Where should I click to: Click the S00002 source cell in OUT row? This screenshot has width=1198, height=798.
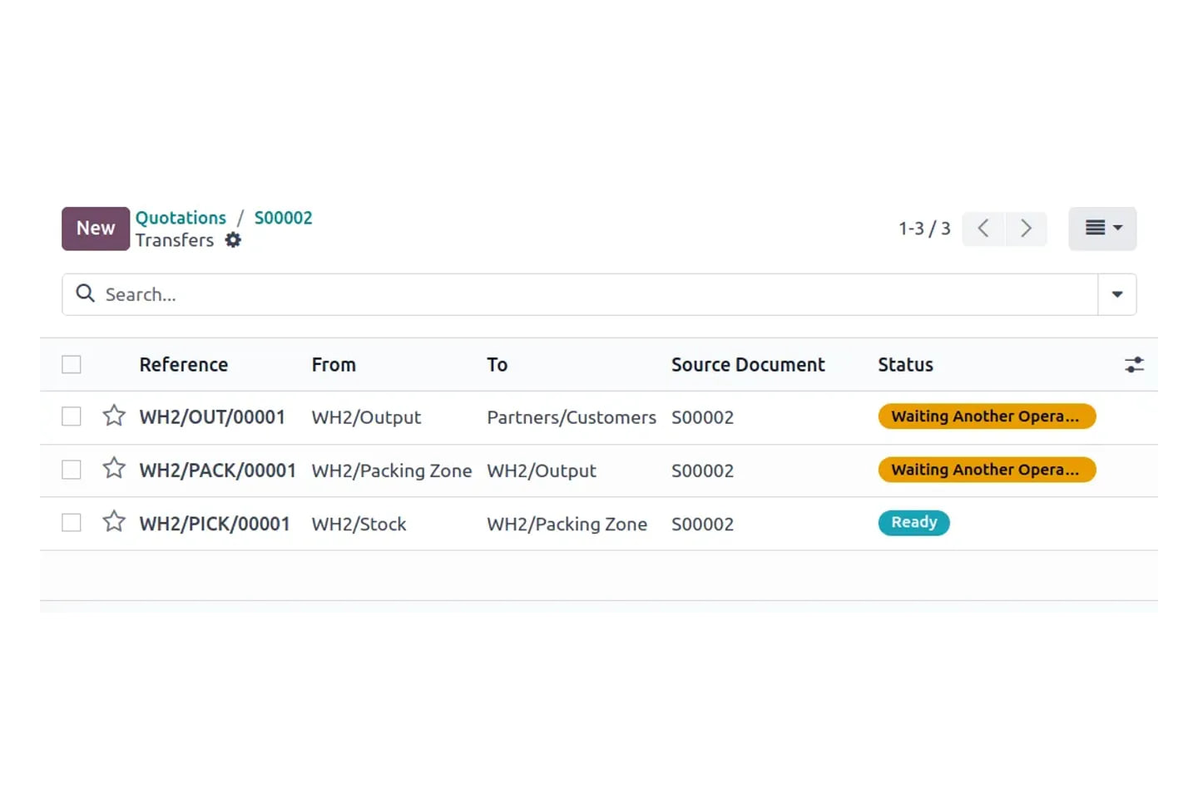tap(702, 417)
